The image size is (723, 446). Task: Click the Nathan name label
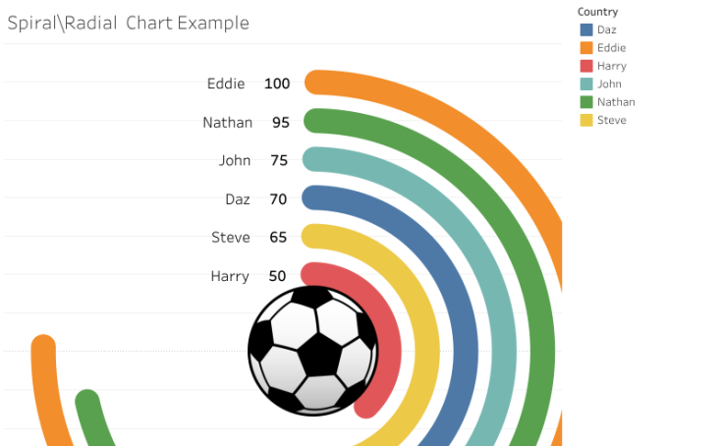(x=227, y=123)
